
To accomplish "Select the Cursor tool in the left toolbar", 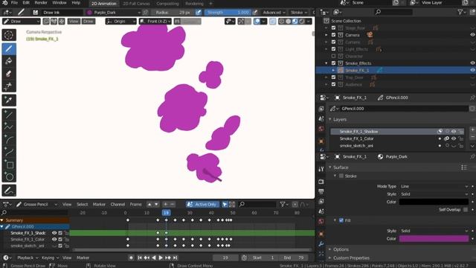I will (x=9, y=35).
